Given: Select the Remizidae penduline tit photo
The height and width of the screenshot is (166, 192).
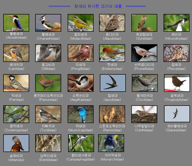Looking at the screenshot, I should [x=112, y=114].
